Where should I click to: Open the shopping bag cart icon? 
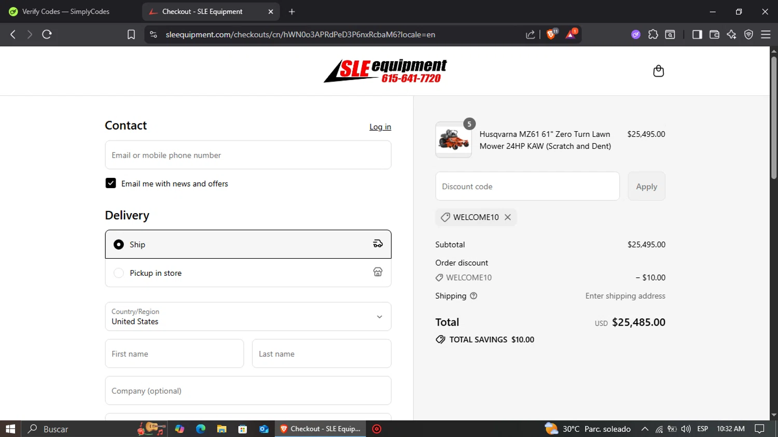point(658,71)
